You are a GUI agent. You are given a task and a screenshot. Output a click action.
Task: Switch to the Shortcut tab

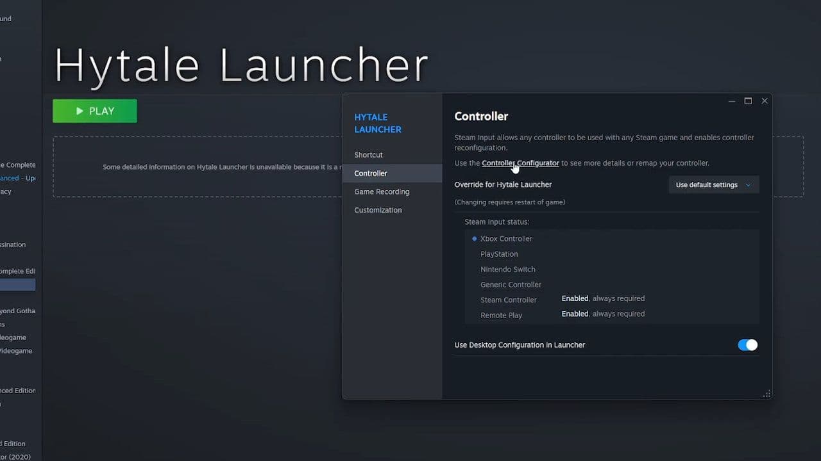[368, 155]
